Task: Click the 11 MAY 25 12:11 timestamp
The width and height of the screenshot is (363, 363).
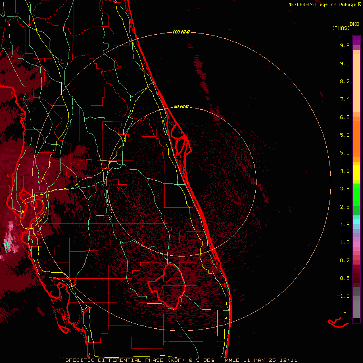Action: (270, 360)
